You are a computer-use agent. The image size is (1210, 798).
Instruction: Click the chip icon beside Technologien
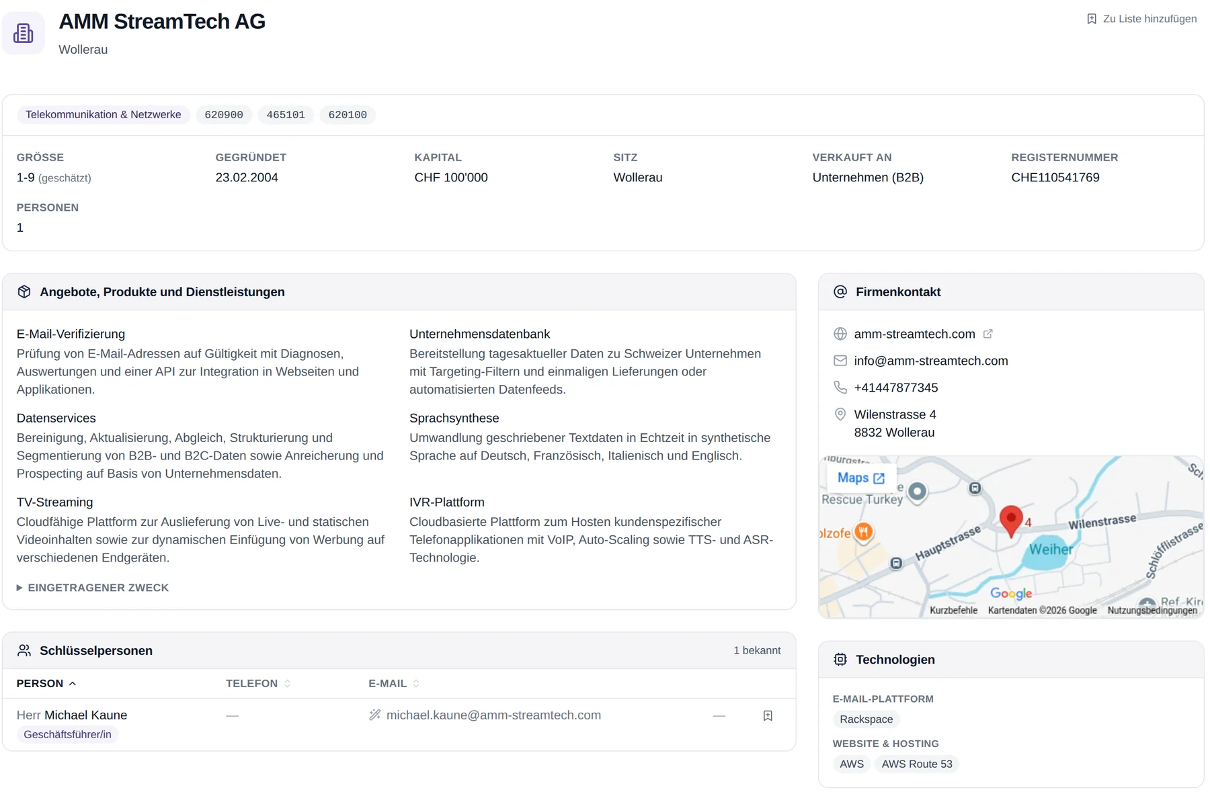click(x=840, y=660)
